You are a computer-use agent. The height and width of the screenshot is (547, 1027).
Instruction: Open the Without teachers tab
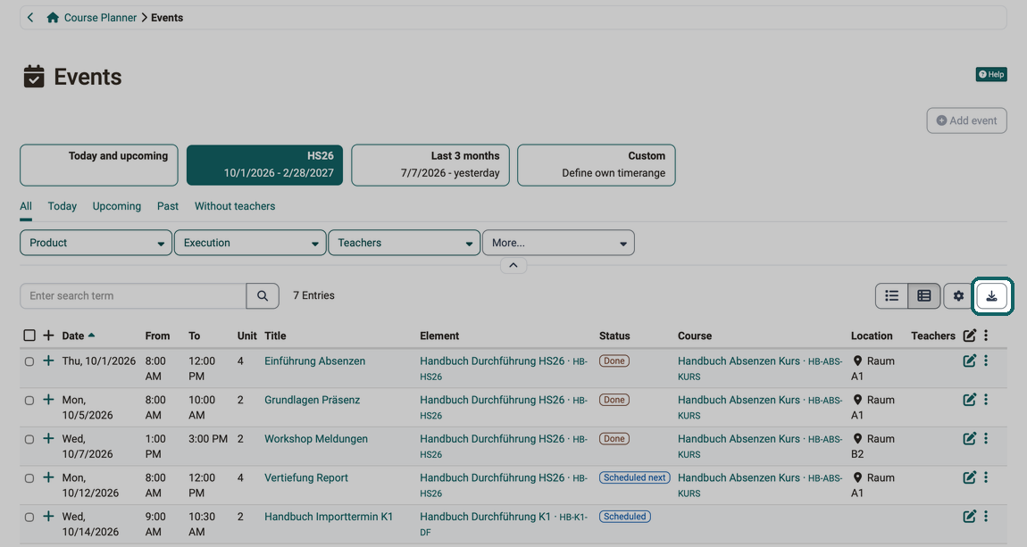click(x=235, y=206)
